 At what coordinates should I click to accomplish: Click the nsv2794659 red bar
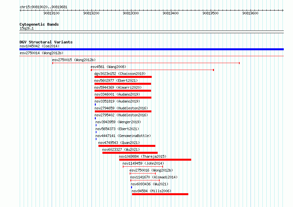[123, 111]
